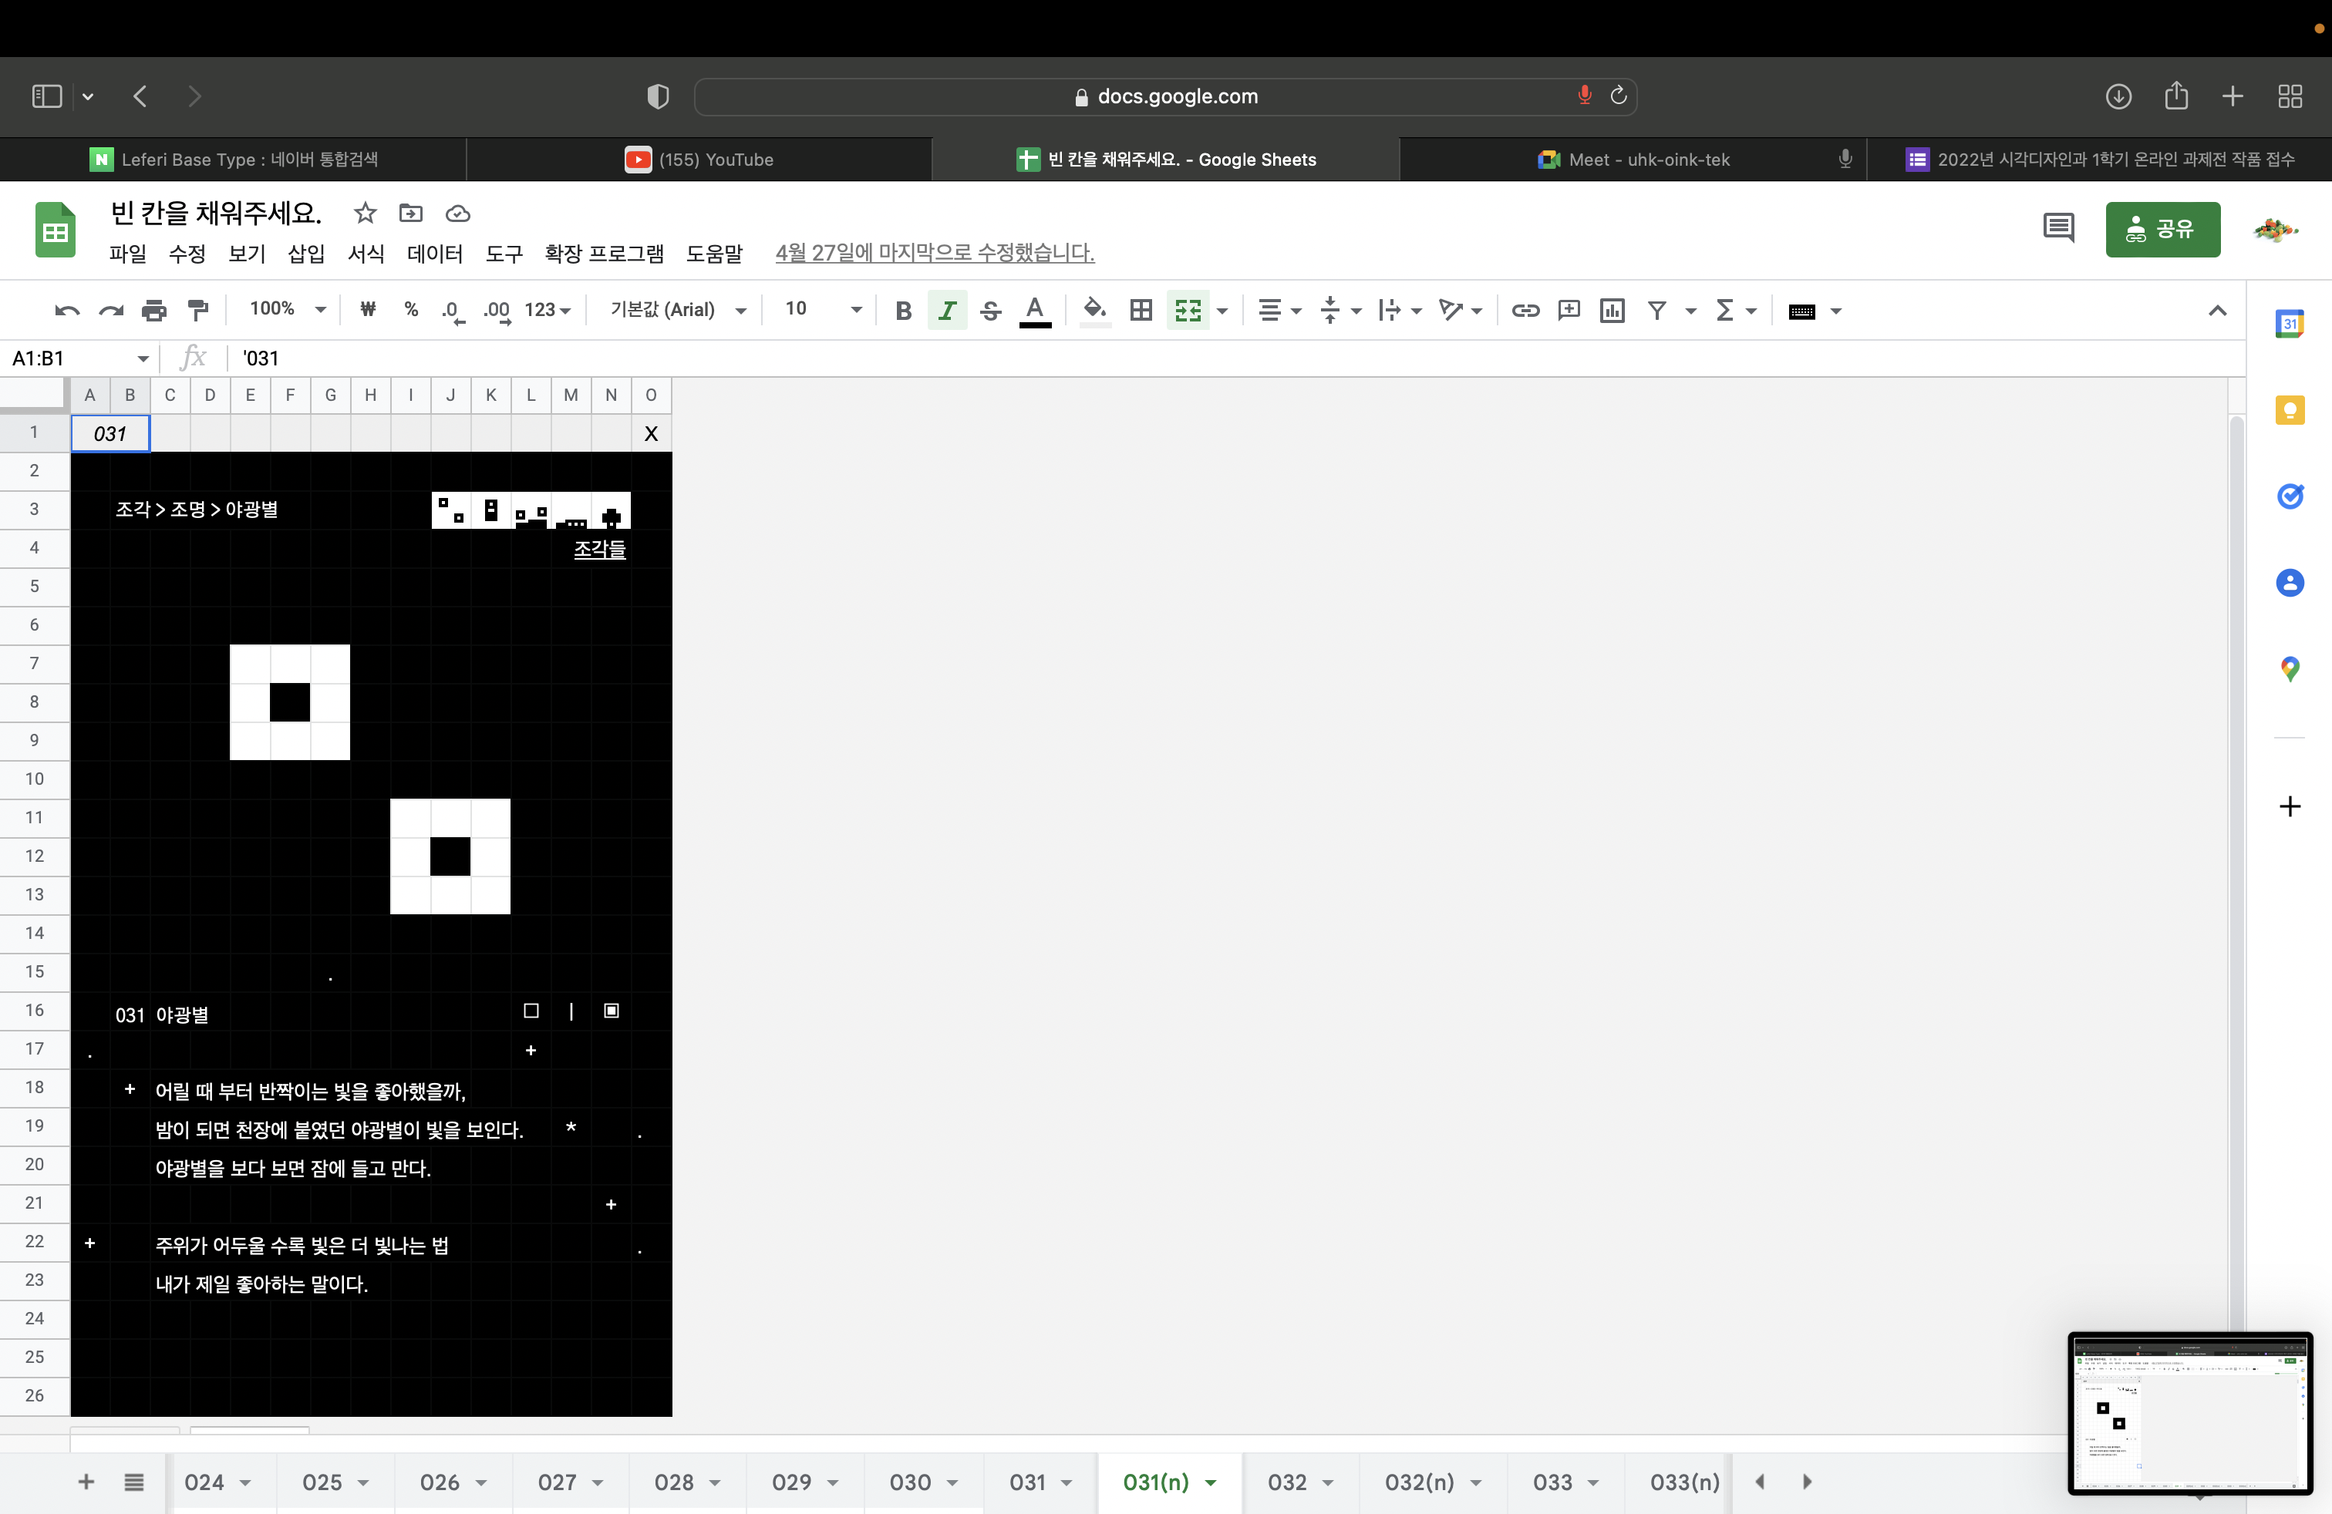2332x1514 pixels.
Task: Star this spreadsheet document
Action: click(365, 213)
